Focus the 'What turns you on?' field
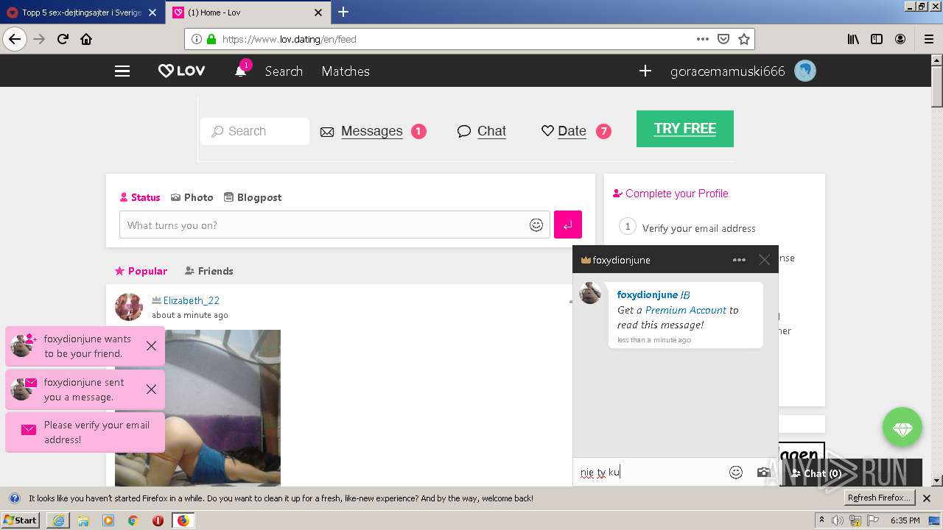The height and width of the screenshot is (530, 943). [x=334, y=225]
